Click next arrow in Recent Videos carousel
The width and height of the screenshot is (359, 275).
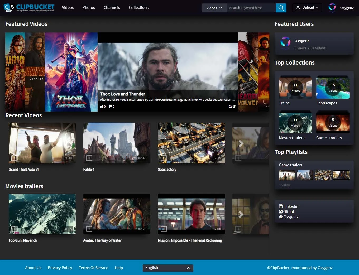[241, 143]
